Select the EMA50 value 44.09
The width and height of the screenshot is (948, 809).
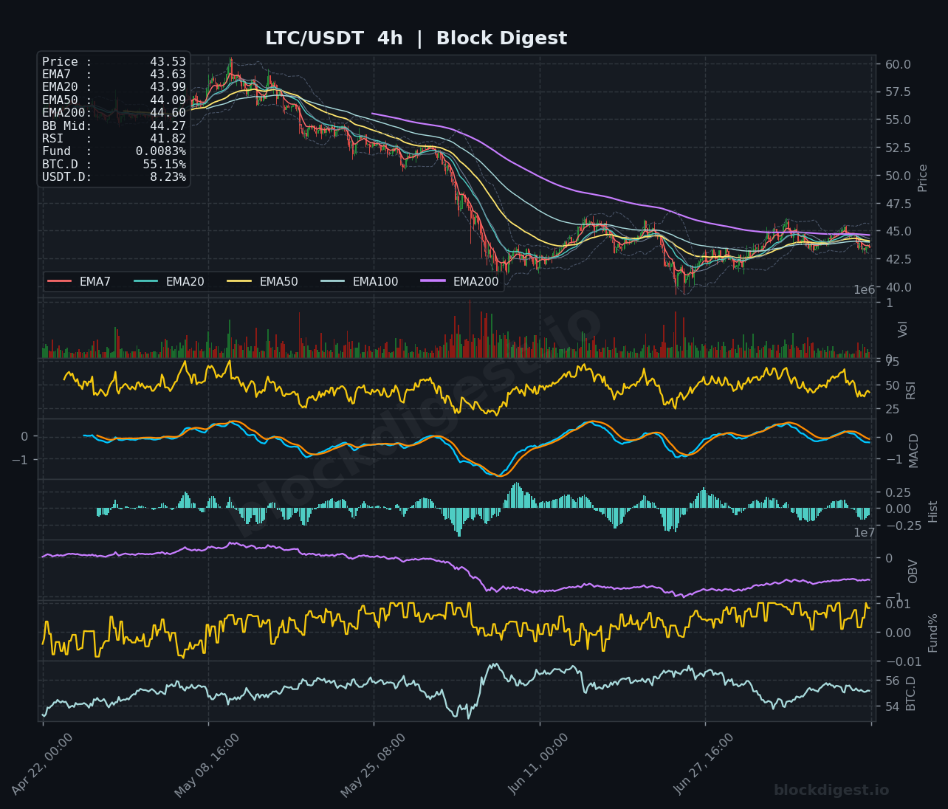click(168, 100)
